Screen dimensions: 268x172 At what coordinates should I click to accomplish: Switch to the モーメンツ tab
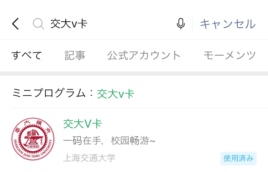click(x=230, y=55)
